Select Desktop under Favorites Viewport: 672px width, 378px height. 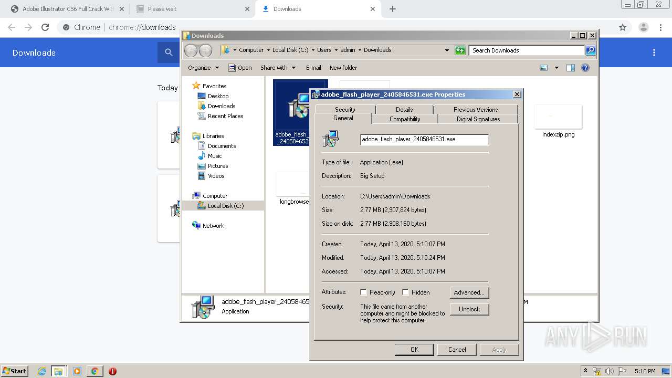(218, 96)
